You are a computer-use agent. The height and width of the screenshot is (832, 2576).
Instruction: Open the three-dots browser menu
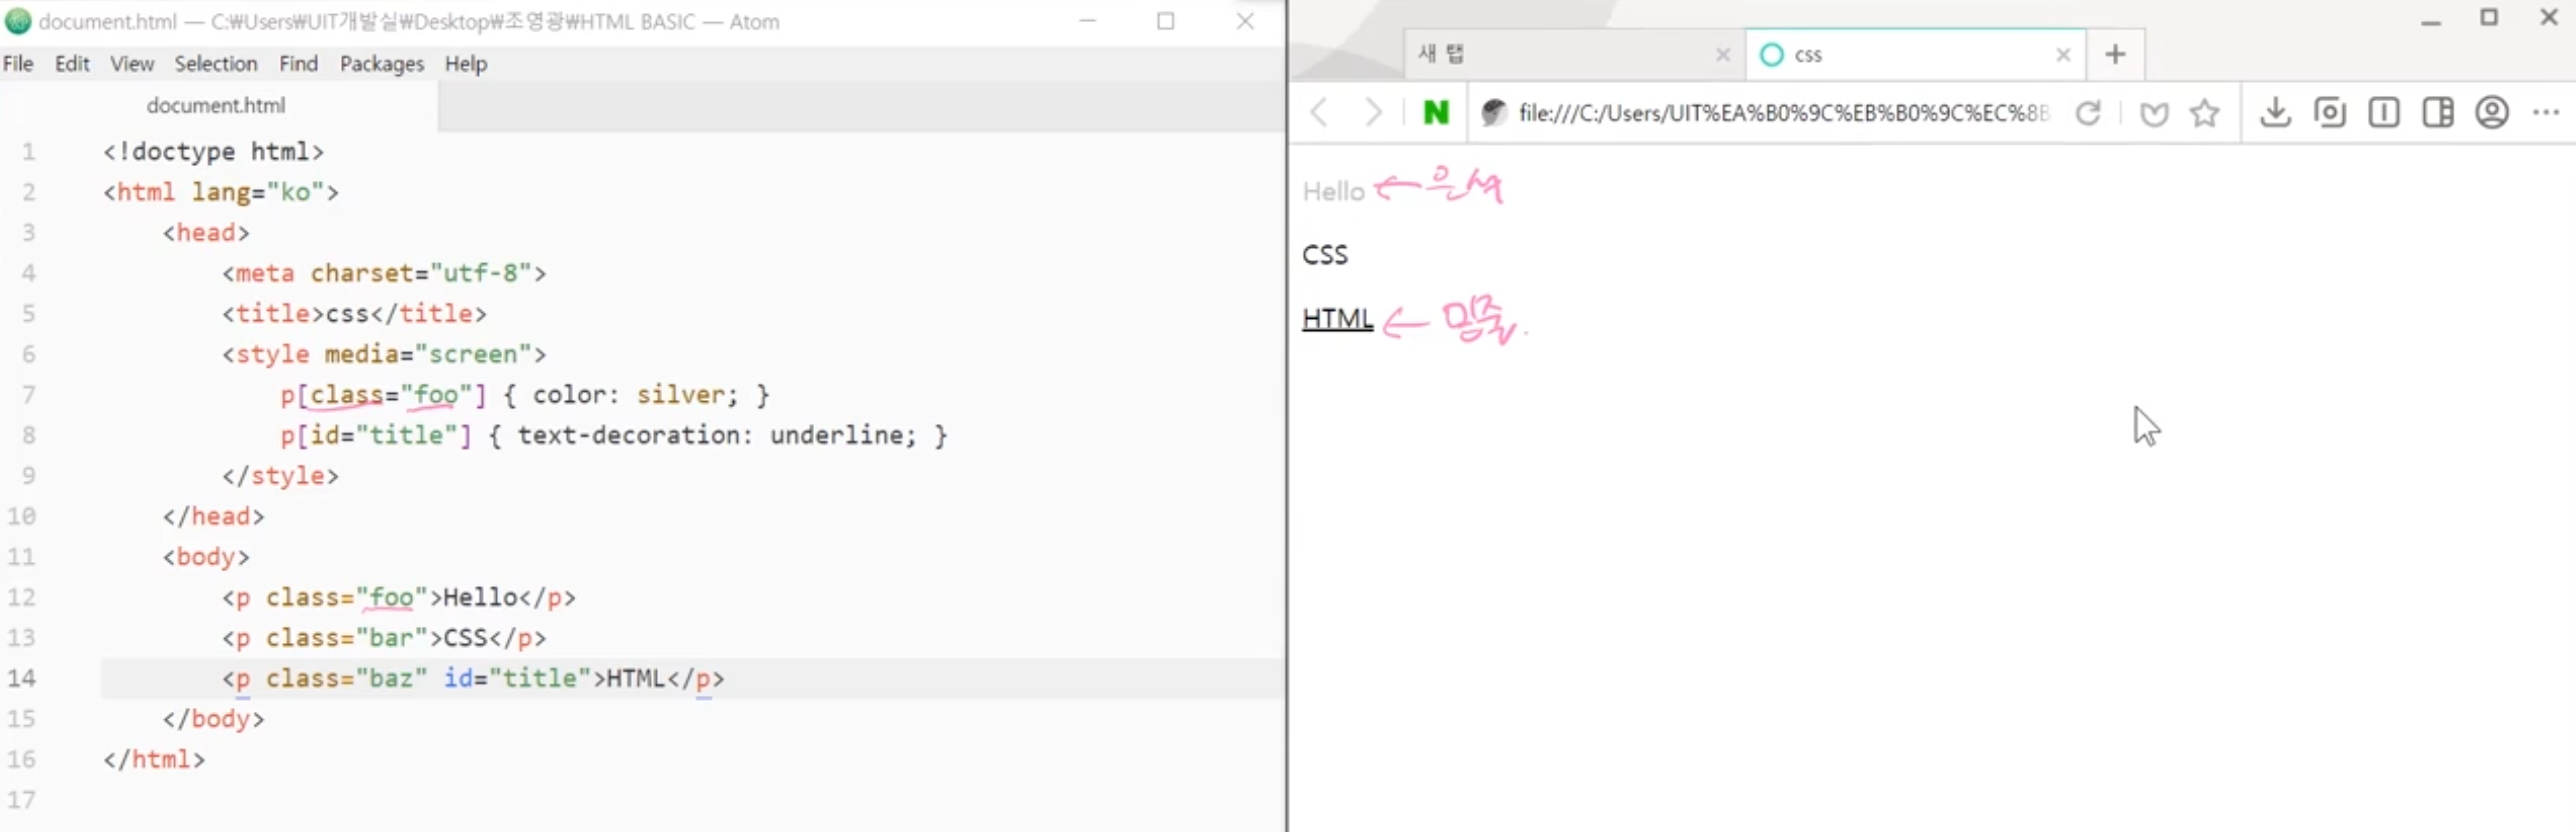tap(2546, 112)
